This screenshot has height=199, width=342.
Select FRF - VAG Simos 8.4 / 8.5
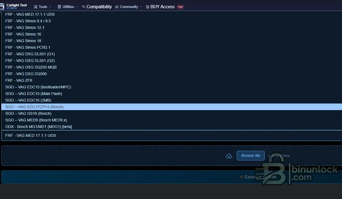[x=172, y=21]
